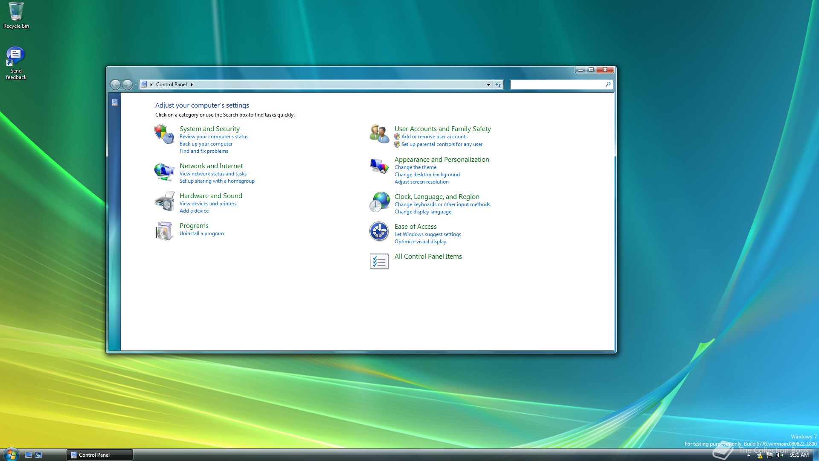Screen dimensions: 819x461
Task: Open Ease of Access heading
Action: [x=415, y=226]
